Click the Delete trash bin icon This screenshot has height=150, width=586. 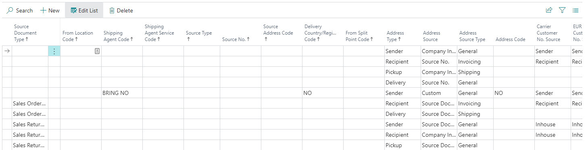pos(112,10)
